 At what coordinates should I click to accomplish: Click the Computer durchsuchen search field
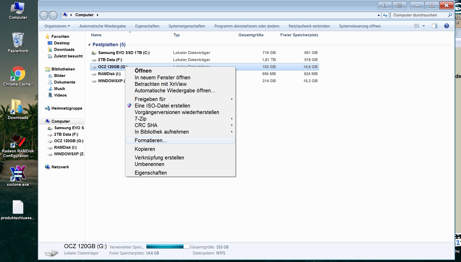point(419,15)
